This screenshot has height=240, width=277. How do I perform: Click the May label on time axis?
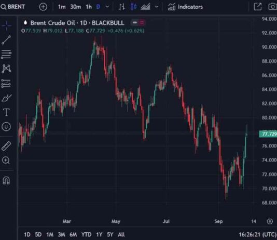(116, 221)
